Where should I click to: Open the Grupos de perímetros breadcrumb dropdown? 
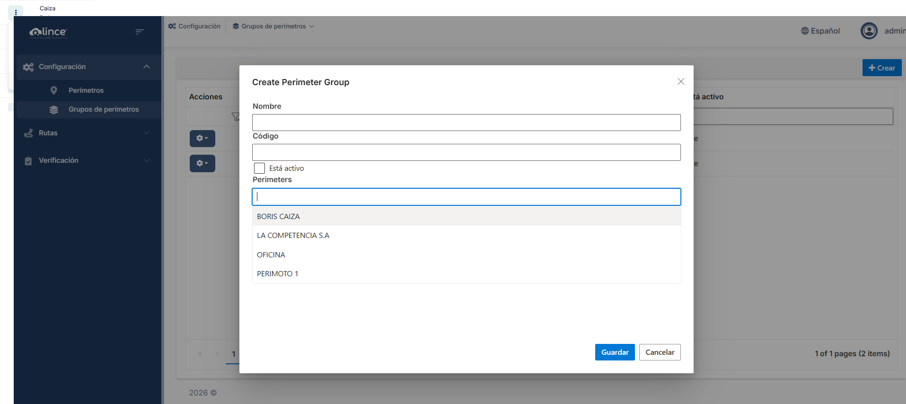273,26
